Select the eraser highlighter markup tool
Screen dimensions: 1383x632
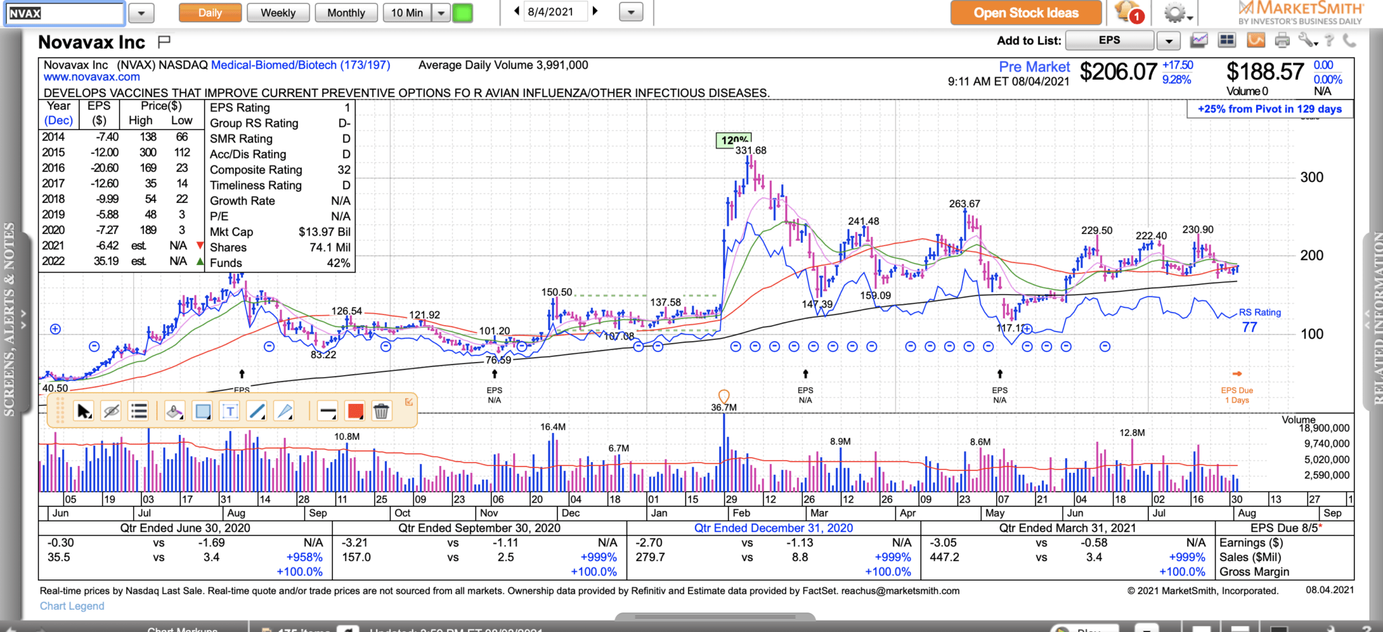pos(175,411)
